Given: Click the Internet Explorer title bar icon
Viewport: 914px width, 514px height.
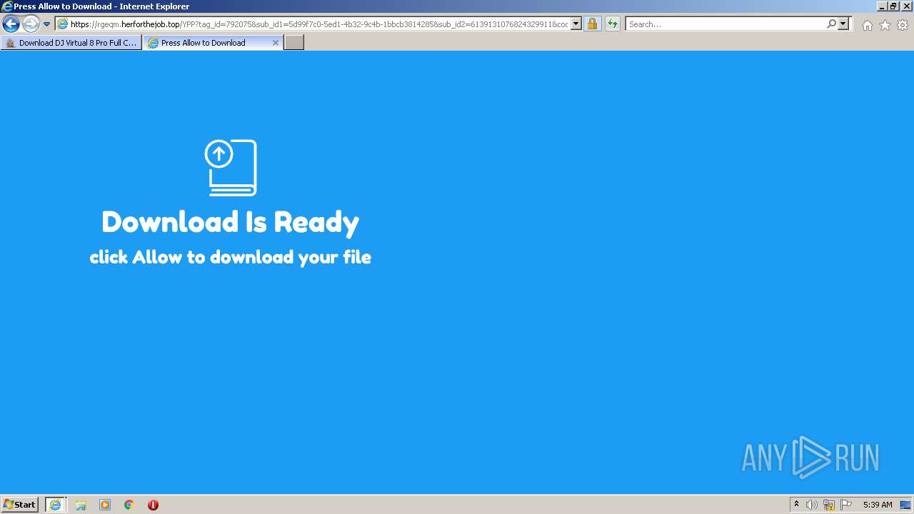Looking at the screenshot, I should [7, 6].
